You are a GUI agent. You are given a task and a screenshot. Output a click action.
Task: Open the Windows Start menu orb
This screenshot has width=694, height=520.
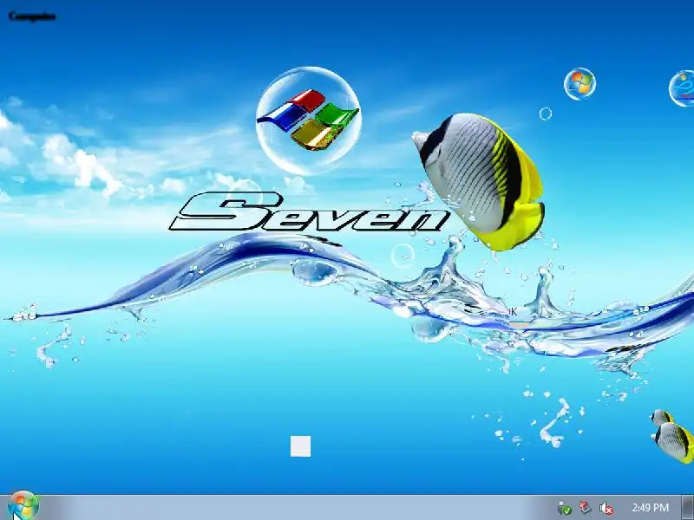pos(23,506)
